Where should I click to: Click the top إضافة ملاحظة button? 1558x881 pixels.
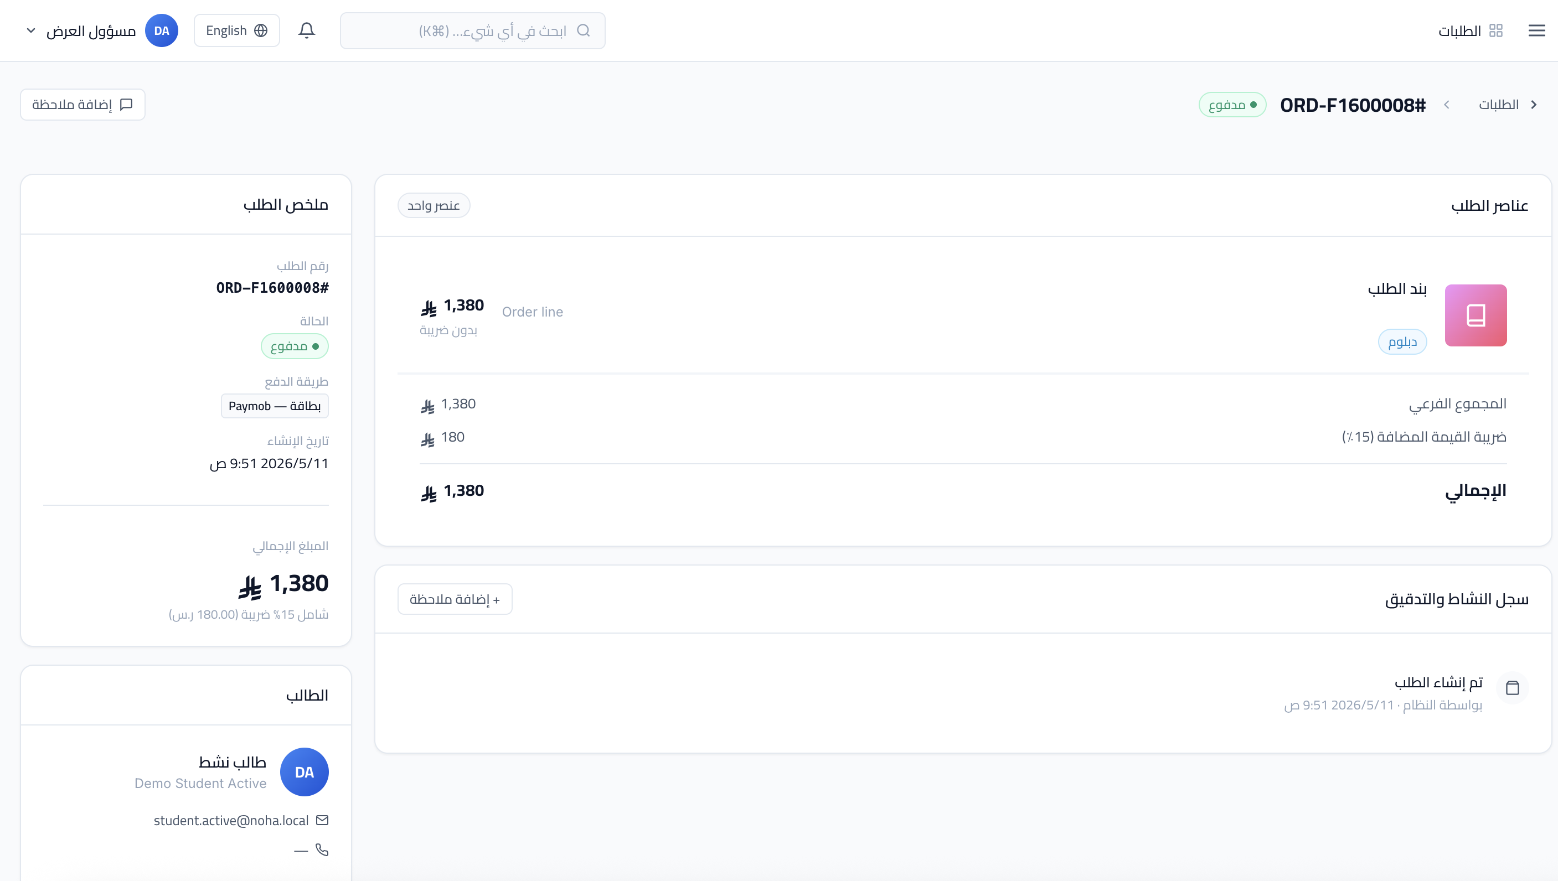[83, 105]
